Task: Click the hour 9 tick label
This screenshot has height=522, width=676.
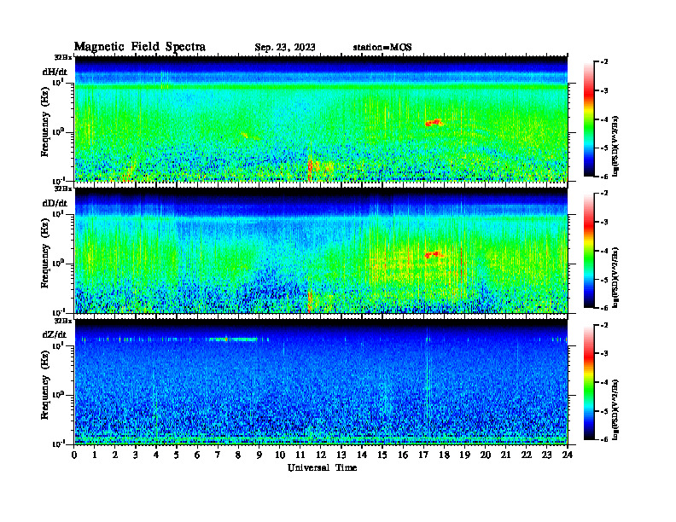Action: point(259,455)
